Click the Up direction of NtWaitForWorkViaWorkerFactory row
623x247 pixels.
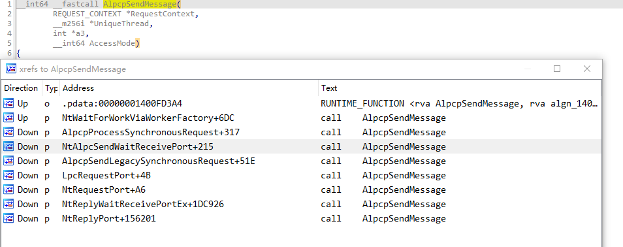(x=23, y=118)
